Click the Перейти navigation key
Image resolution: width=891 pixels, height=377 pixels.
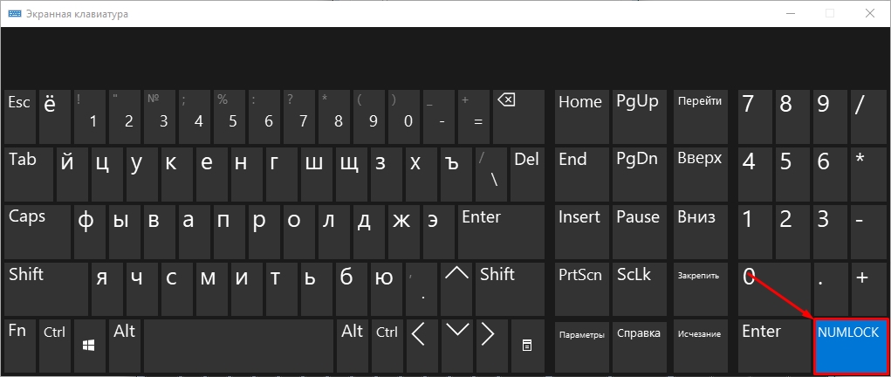click(x=700, y=116)
